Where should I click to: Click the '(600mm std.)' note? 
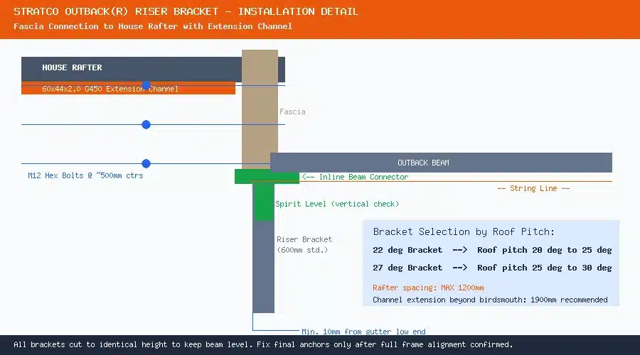(x=302, y=250)
